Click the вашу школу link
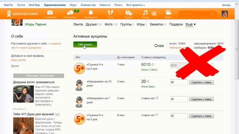The width and height of the screenshot is (239, 134). (x=18, y=60)
